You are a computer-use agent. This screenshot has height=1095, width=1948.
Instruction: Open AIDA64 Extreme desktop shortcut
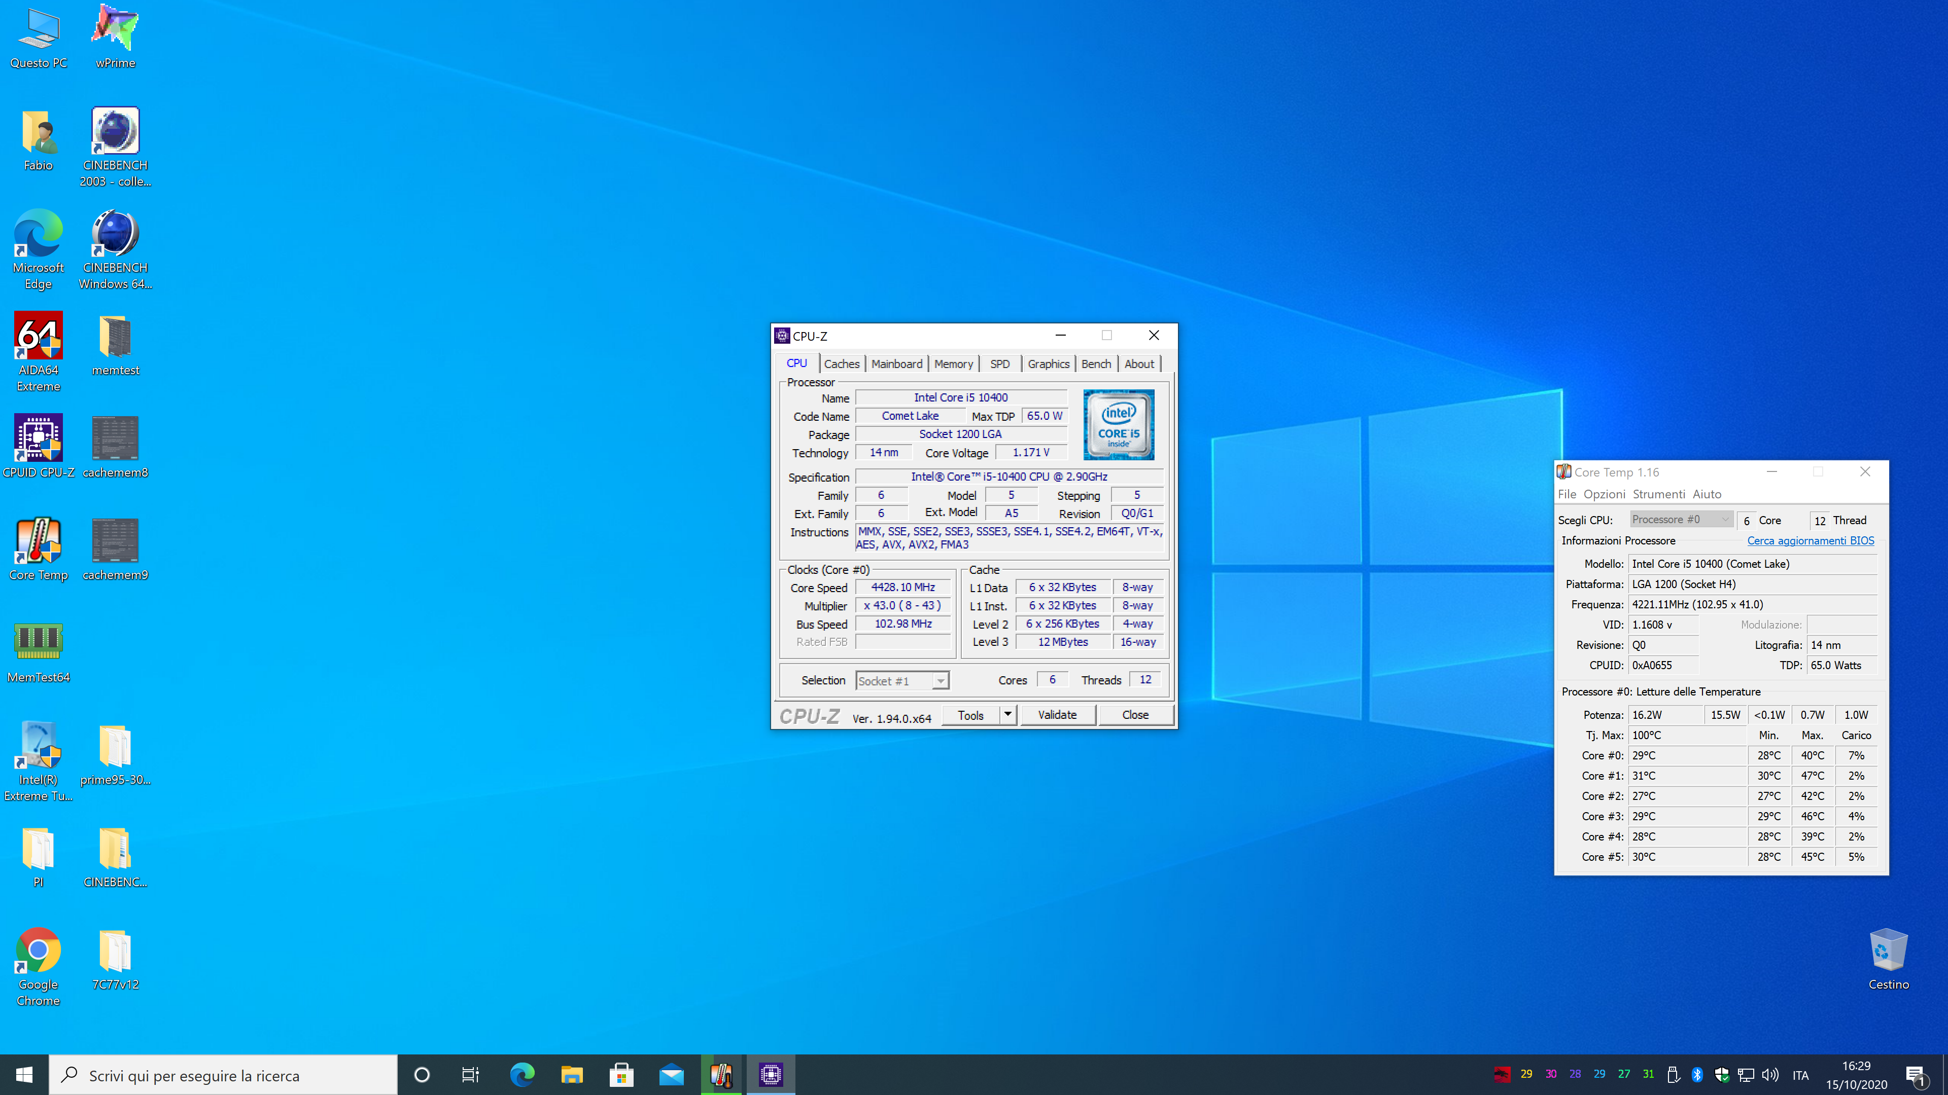pyautogui.click(x=39, y=352)
